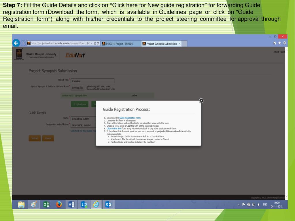Open the browser Home icon
Image resolution: width=295 pixels, height=221 pixels.
tap(275, 43)
